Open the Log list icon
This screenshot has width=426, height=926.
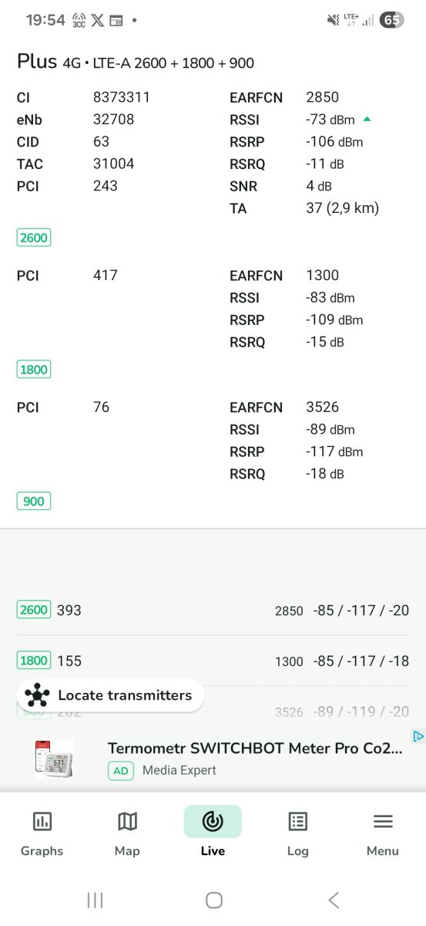tap(297, 822)
